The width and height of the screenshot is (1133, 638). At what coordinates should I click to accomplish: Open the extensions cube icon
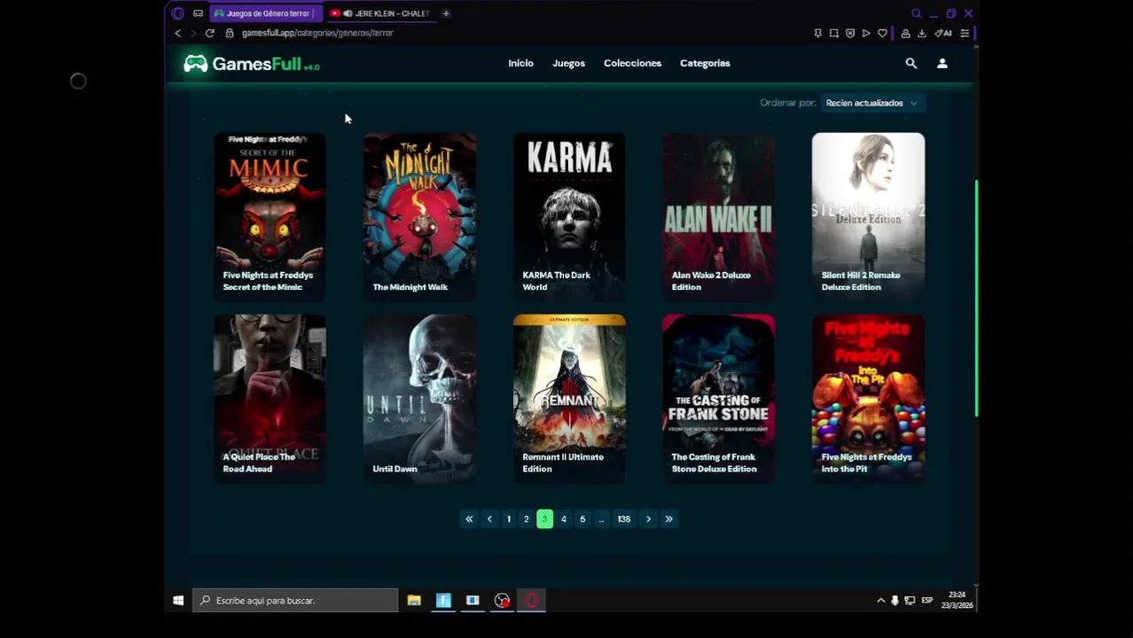(x=905, y=33)
